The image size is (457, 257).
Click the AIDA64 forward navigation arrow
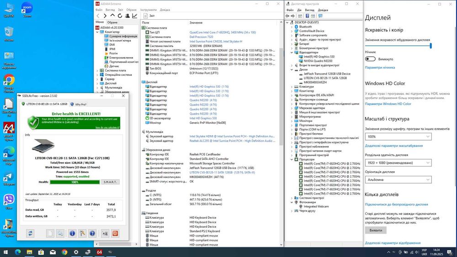[x=105, y=16]
